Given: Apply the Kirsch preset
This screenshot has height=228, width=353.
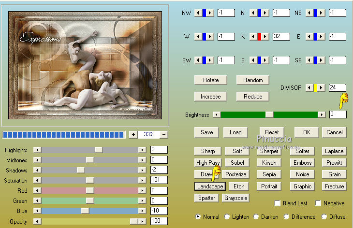Looking at the screenshot, I should coord(269,163).
